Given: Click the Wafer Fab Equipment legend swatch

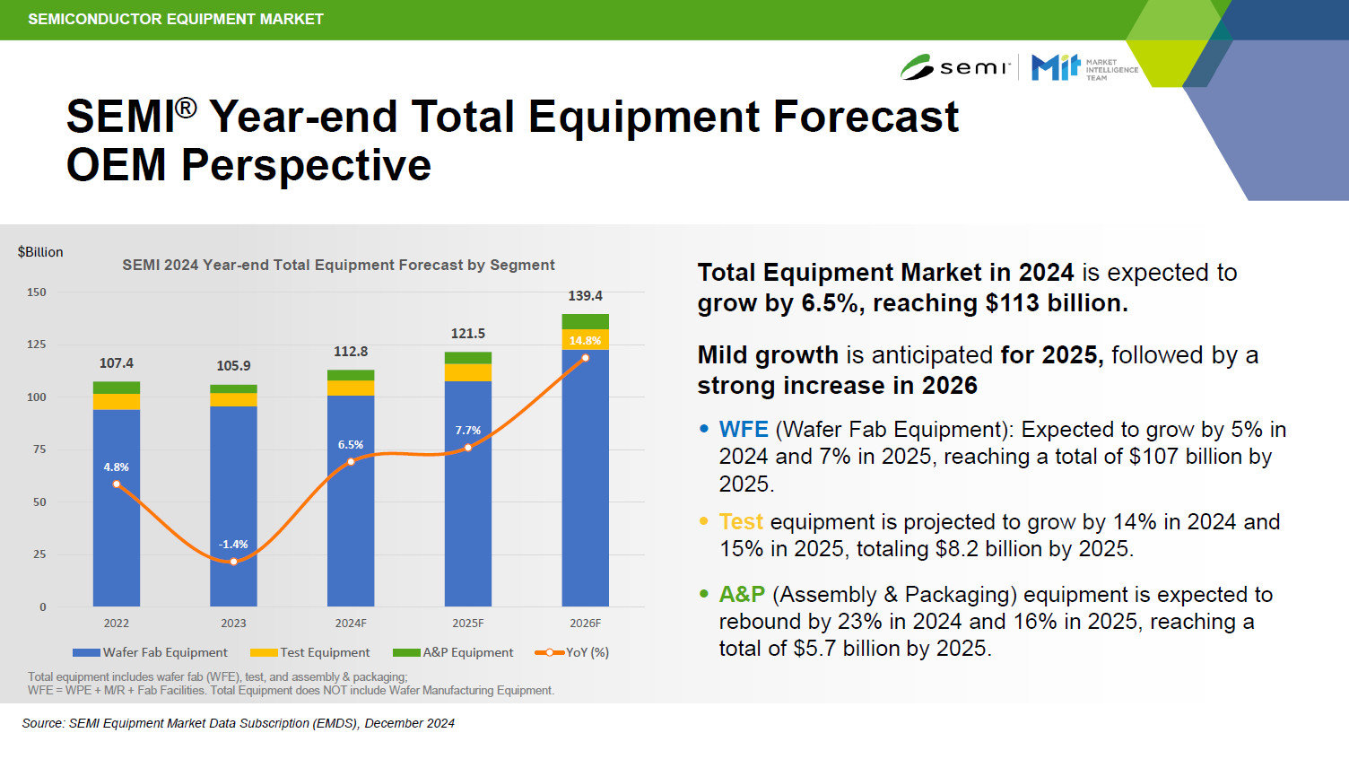Looking at the screenshot, I should (x=86, y=653).
